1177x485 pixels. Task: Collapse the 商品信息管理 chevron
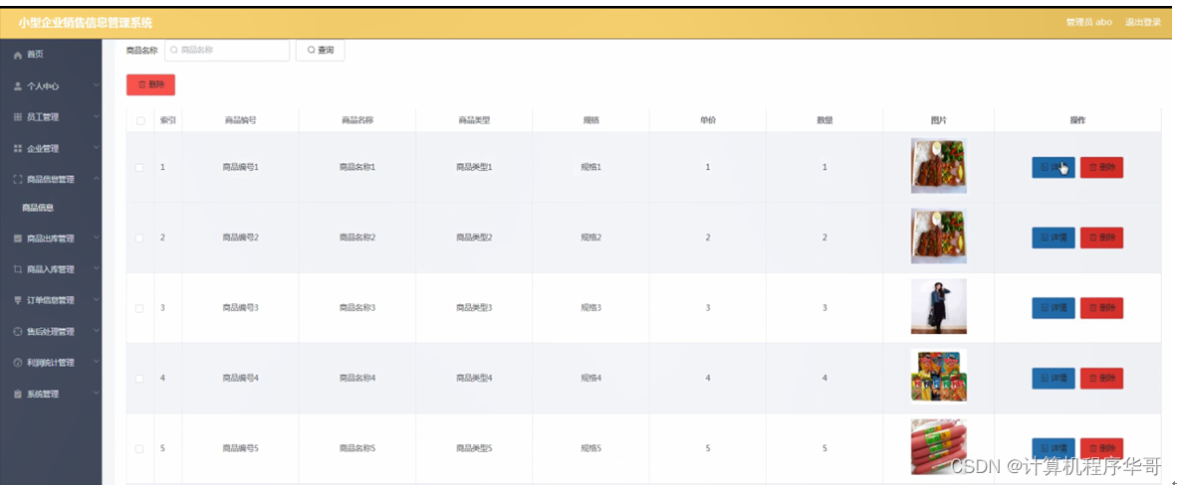coord(96,179)
